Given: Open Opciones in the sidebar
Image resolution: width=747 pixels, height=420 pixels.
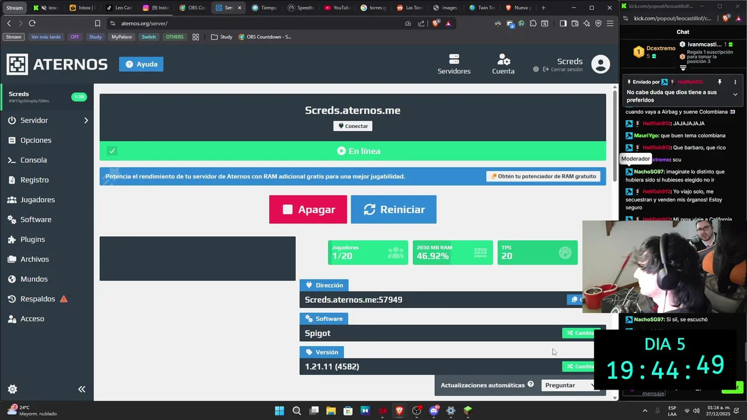Looking at the screenshot, I should 47,140.
